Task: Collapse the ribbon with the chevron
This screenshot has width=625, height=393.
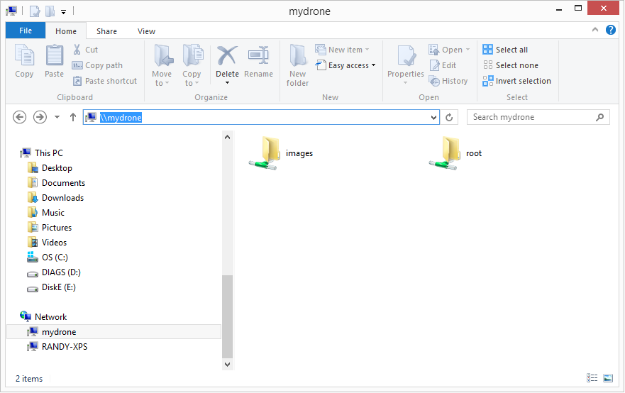Action: point(595,31)
